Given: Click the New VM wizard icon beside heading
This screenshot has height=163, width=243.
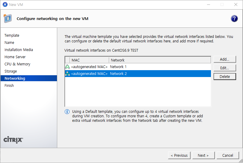Looking at the screenshot, I should 7,19.
